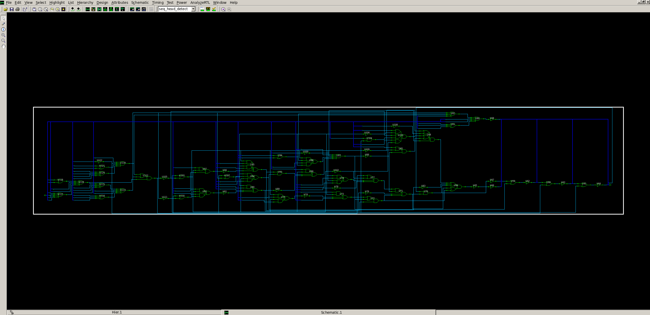This screenshot has height=315, width=650.
Task: Click the pop up hierarchy arrow icon
Action: (x=79, y=9)
